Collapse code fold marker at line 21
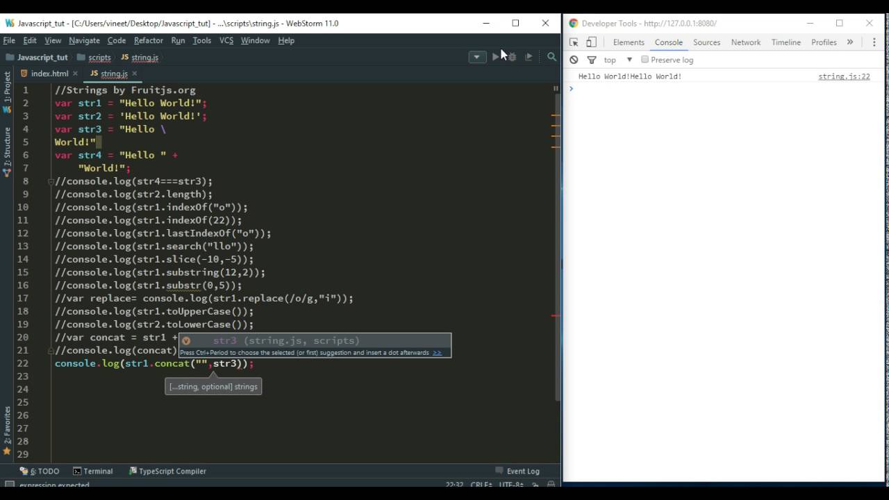This screenshot has width=889, height=500. coord(51,350)
